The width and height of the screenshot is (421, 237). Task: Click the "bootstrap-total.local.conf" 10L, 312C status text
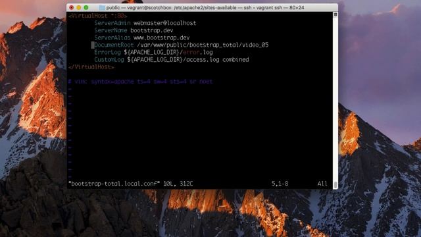[131, 184]
